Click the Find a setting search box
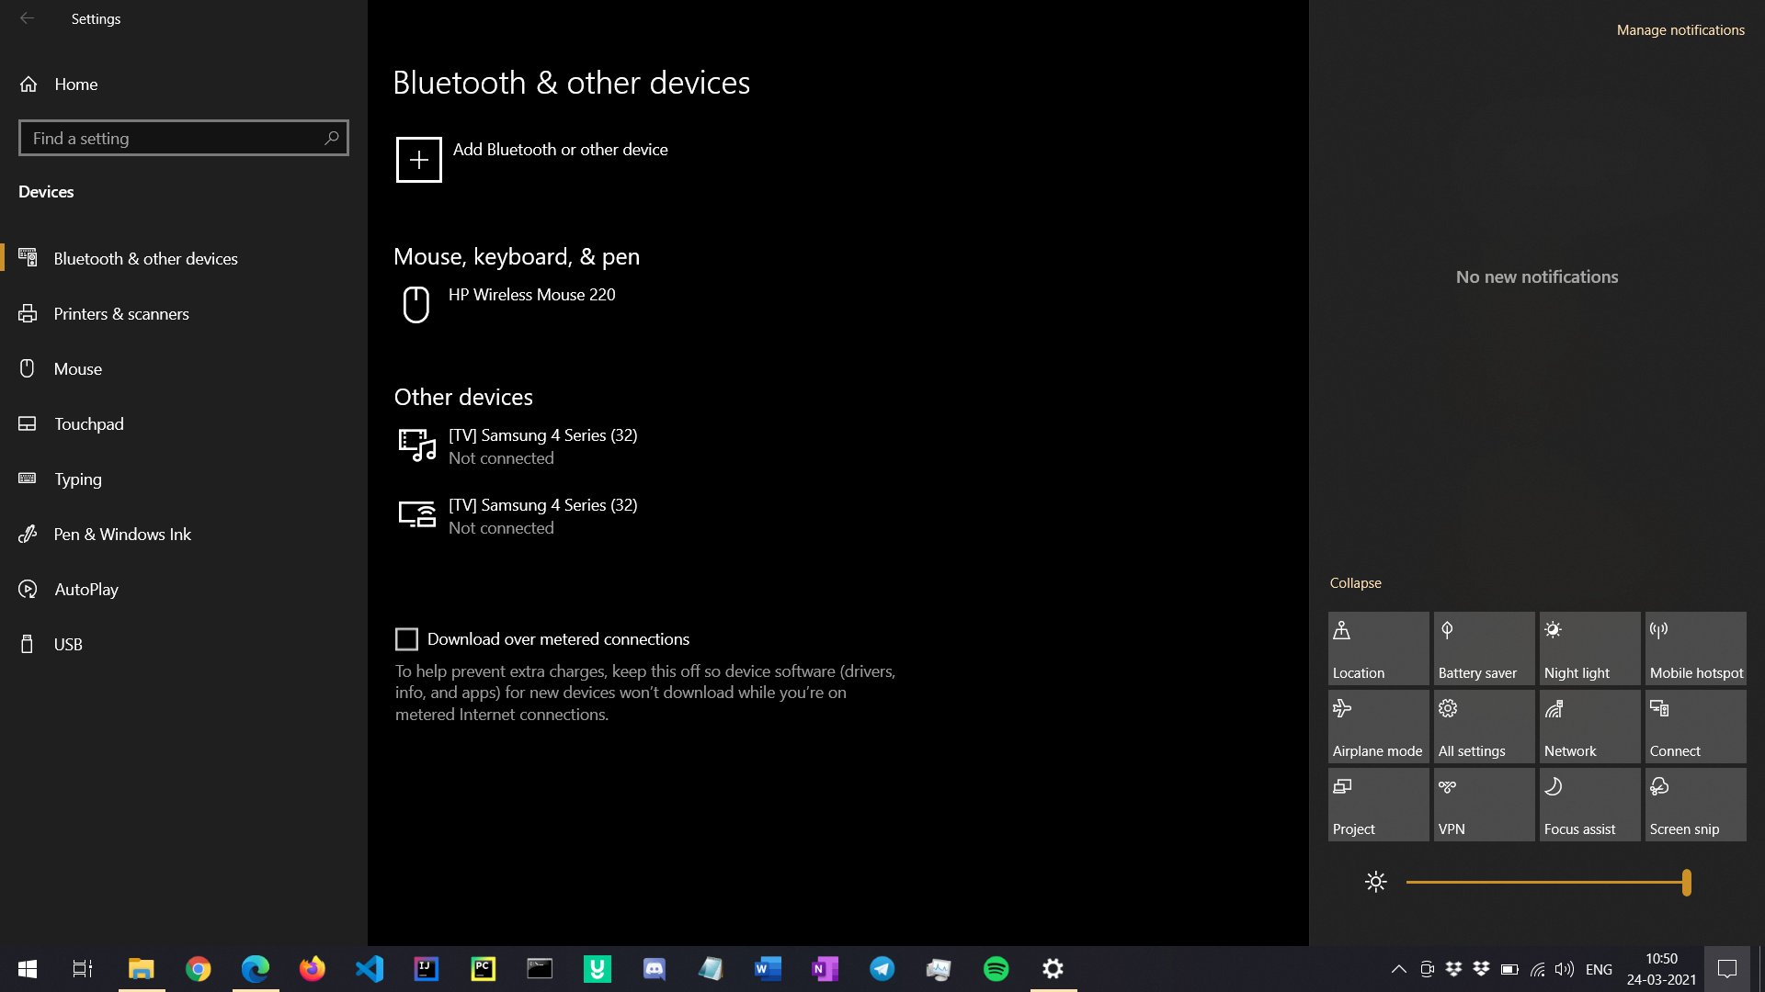This screenshot has height=992, width=1765. pos(175,139)
